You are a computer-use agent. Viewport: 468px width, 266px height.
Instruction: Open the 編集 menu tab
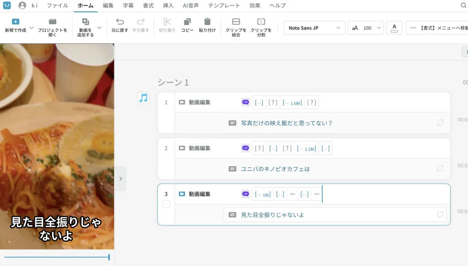pyautogui.click(x=108, y=5)
